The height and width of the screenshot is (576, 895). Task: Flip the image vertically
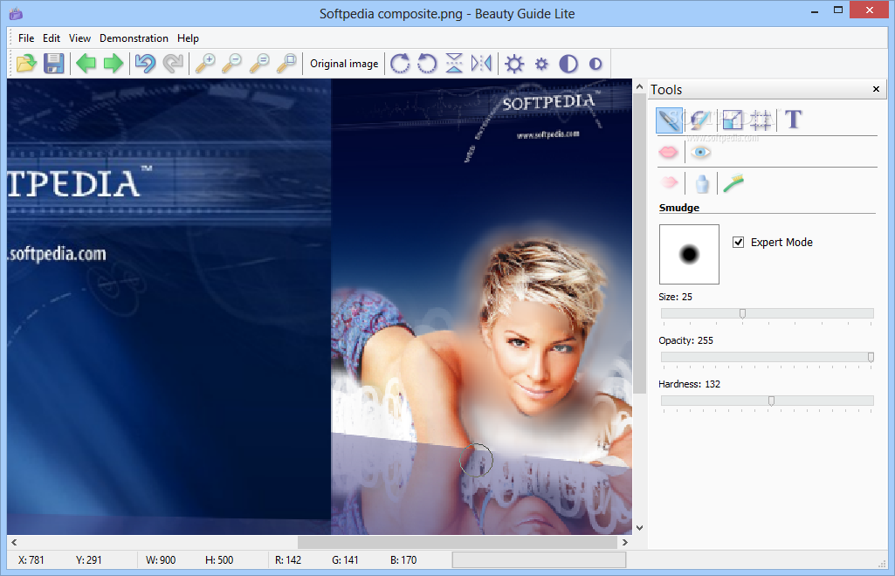(x=454, y=64)
